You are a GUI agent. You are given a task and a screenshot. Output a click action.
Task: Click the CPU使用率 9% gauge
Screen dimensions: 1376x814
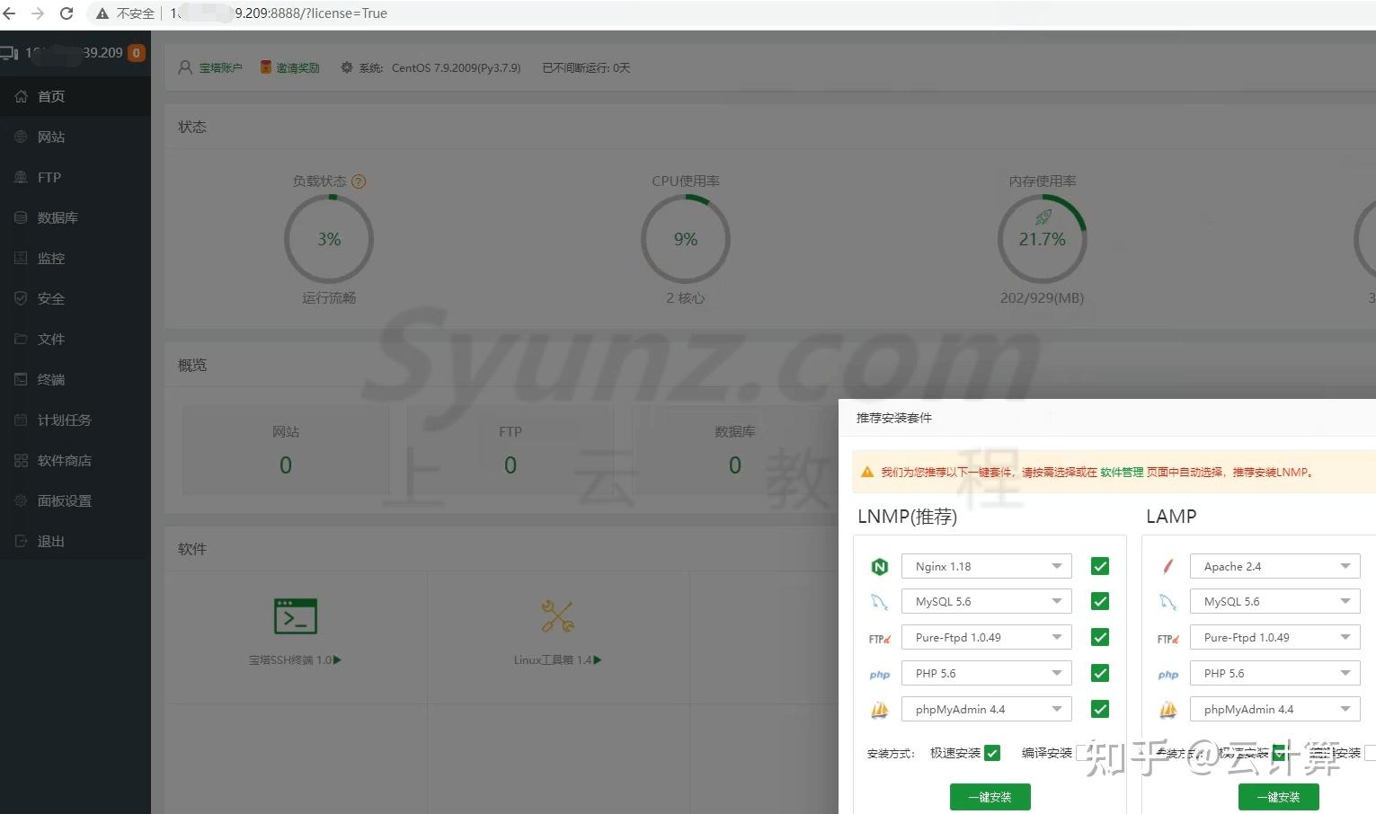coord(686,239)
